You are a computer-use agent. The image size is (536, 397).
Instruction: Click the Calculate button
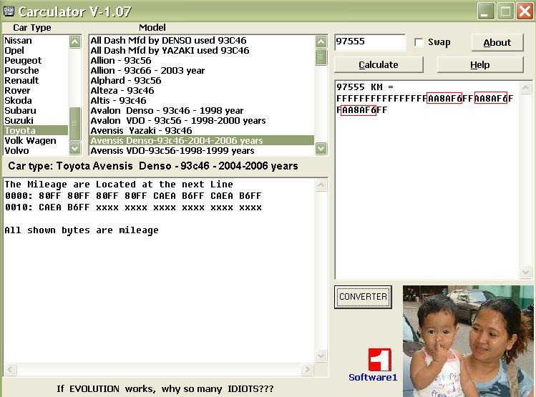379,64
